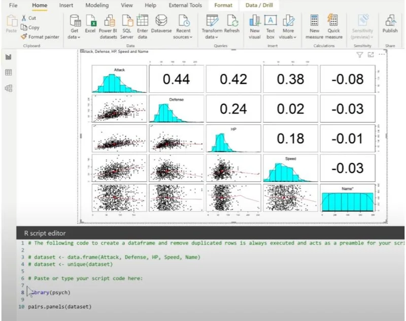Click the Copy icon in Clipboard
The height and width of the screenshot is (321, 406).
point(24,27)
